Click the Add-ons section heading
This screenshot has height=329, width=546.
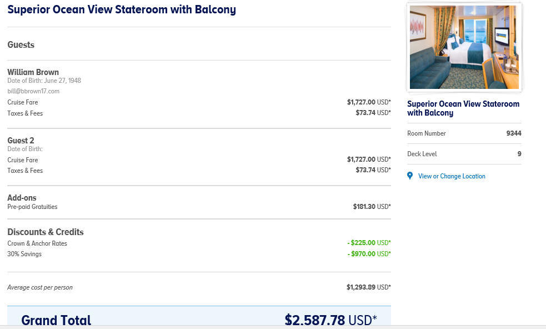pyautogui.click(x=22, y=198)
